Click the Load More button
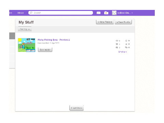 pos(77,108)
